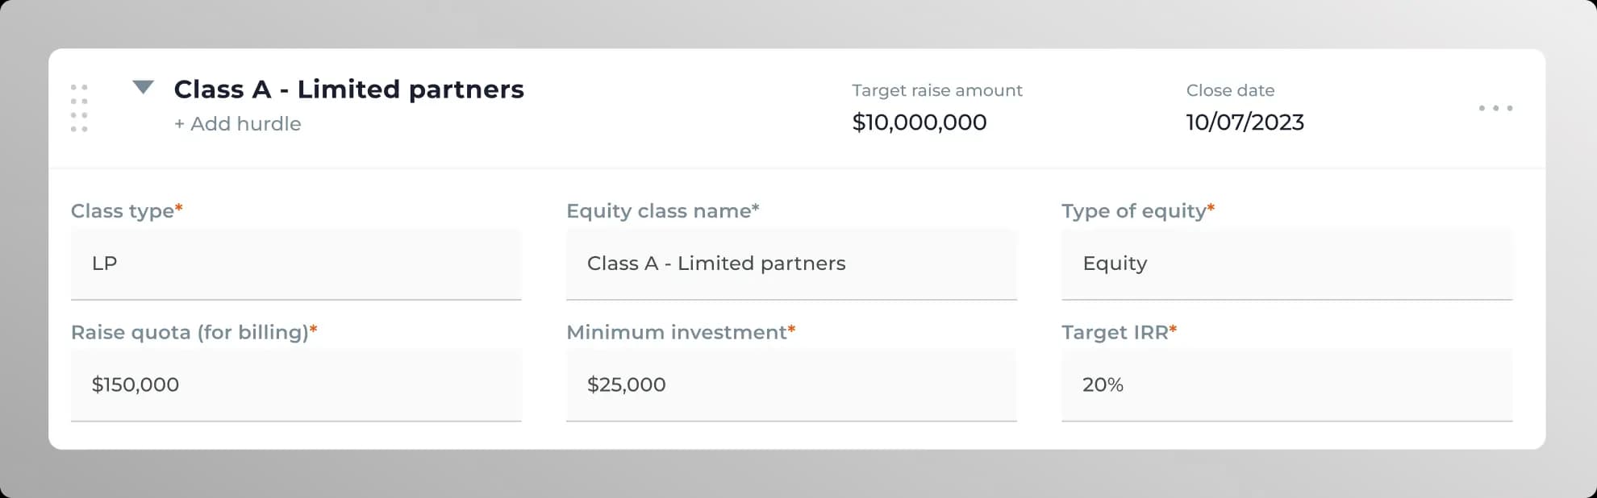Viewport: 1597px width, 498px height.
Task: Click the Equity class name input field
Action: click(x=790, y=264)
